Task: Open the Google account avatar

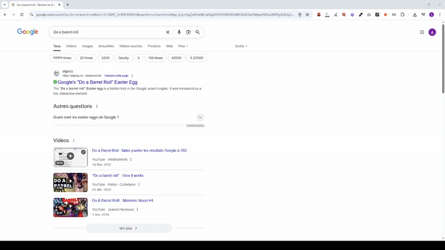Action: coord(432,32)
